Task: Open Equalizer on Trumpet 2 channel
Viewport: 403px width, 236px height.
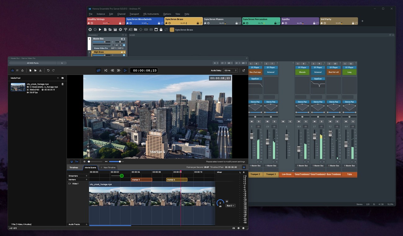Action: pos(255,79)
